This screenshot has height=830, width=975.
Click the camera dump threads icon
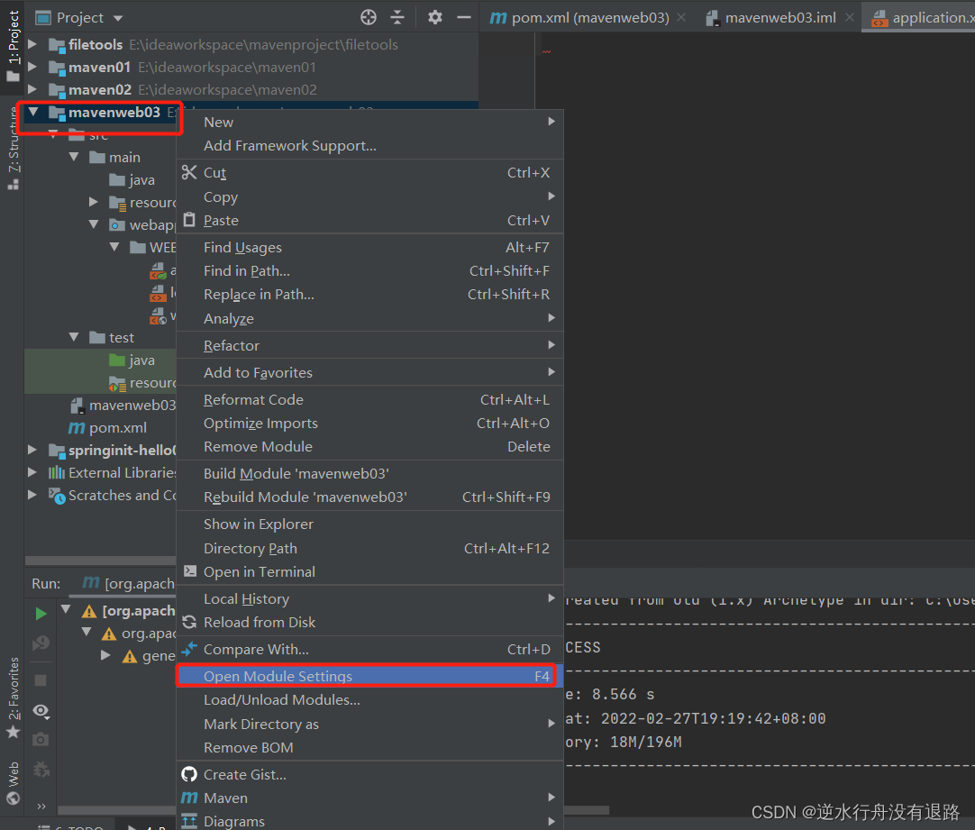(41, 739)
